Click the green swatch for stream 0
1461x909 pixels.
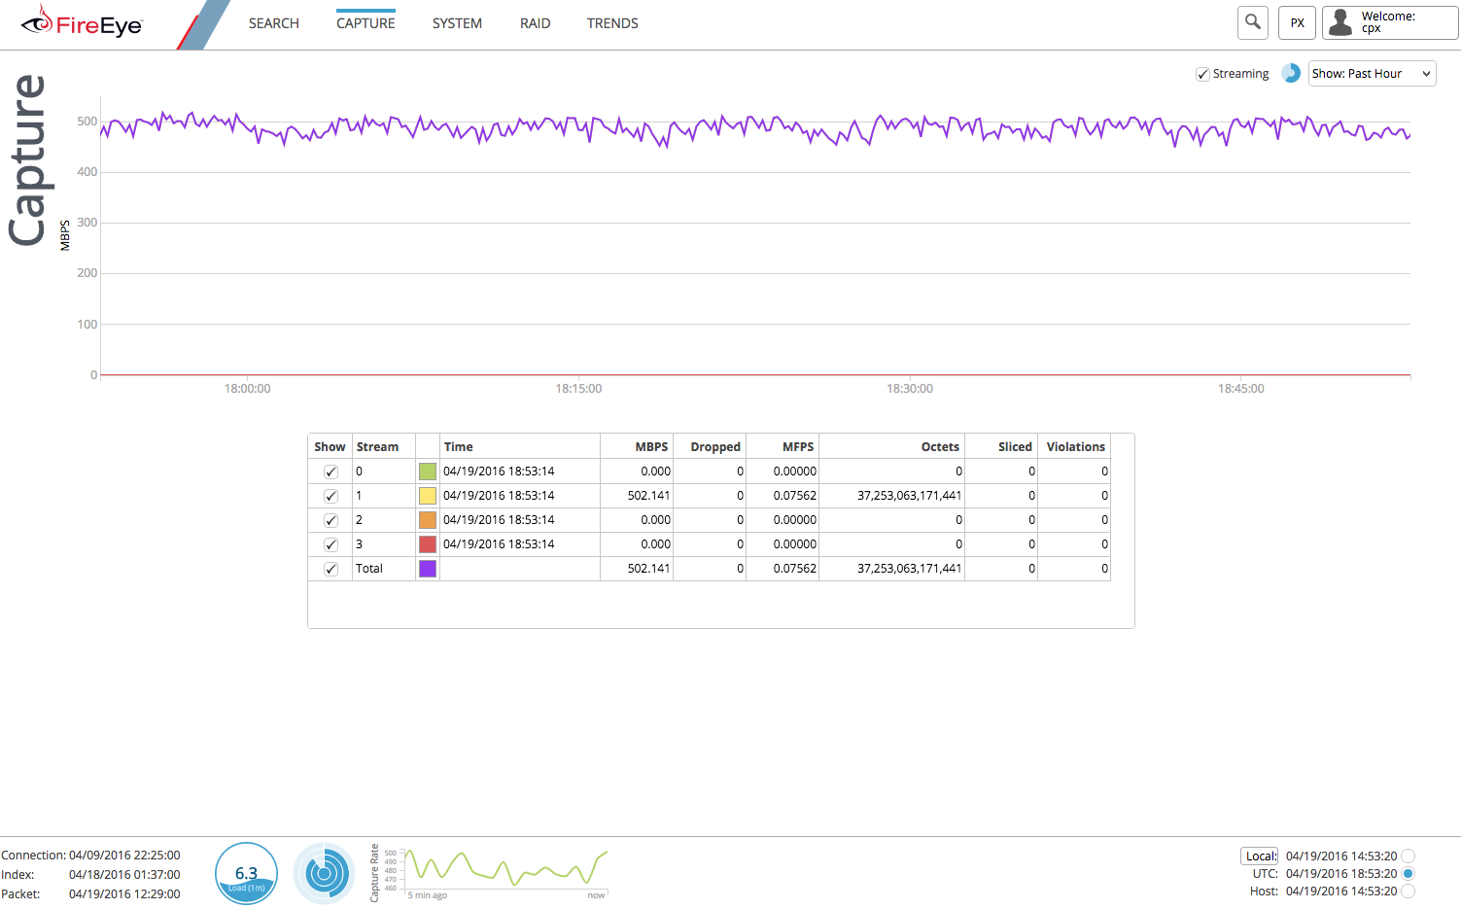[x=428, y=472]
